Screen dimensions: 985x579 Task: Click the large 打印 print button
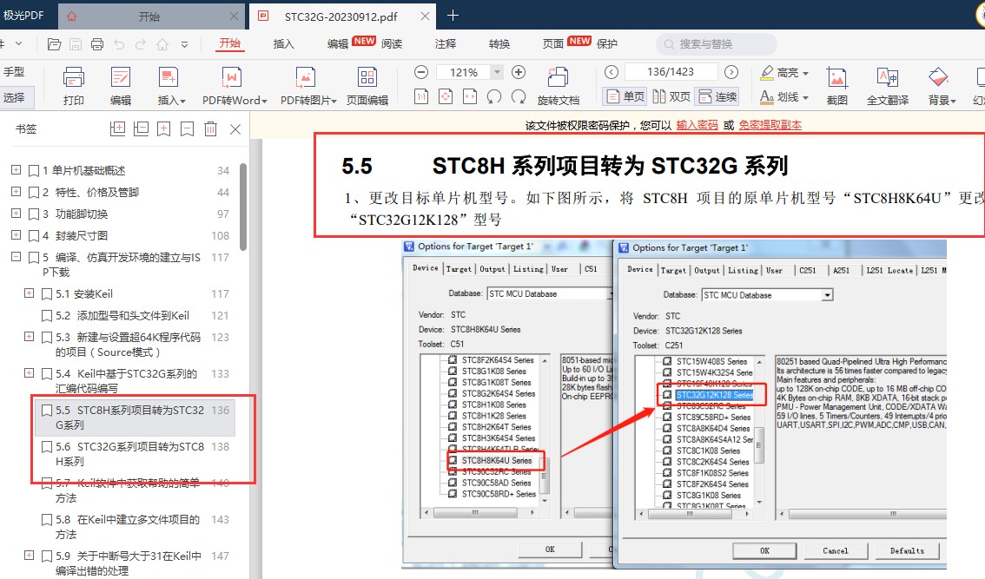click(74, 86)
